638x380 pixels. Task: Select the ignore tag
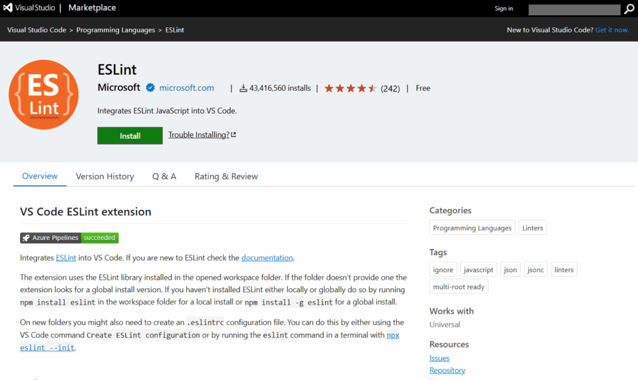(x=443, y=270)
